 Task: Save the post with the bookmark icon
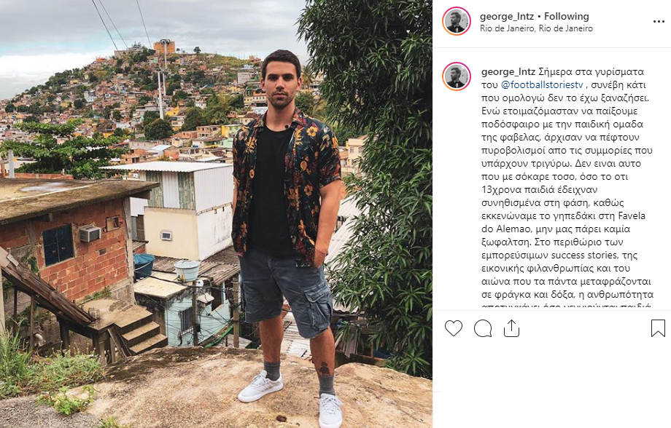coord(658,328)
